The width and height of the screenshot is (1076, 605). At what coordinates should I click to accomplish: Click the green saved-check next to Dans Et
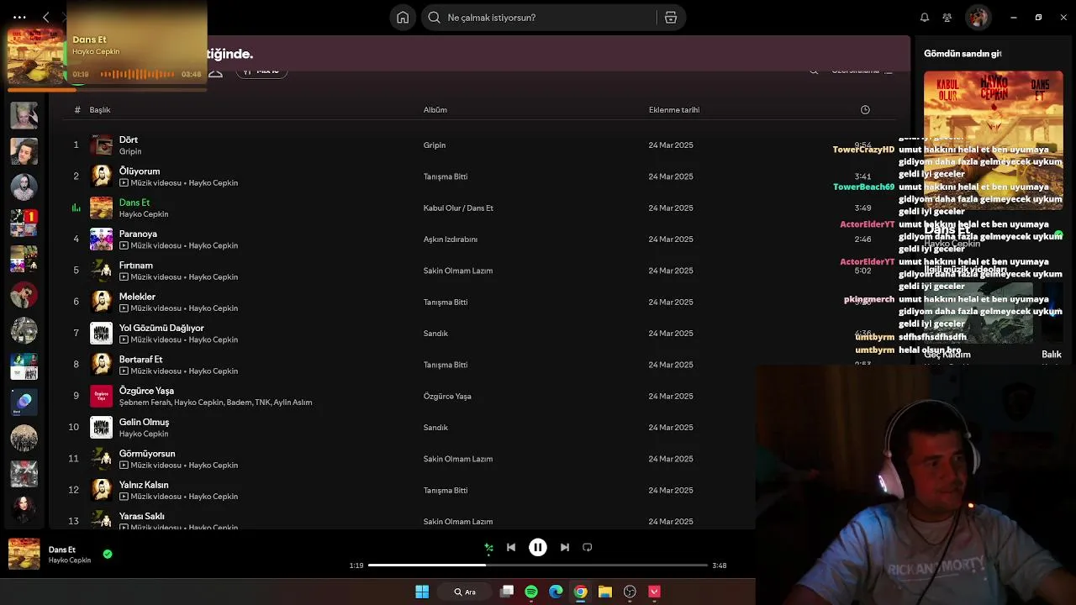pos(108,554)
